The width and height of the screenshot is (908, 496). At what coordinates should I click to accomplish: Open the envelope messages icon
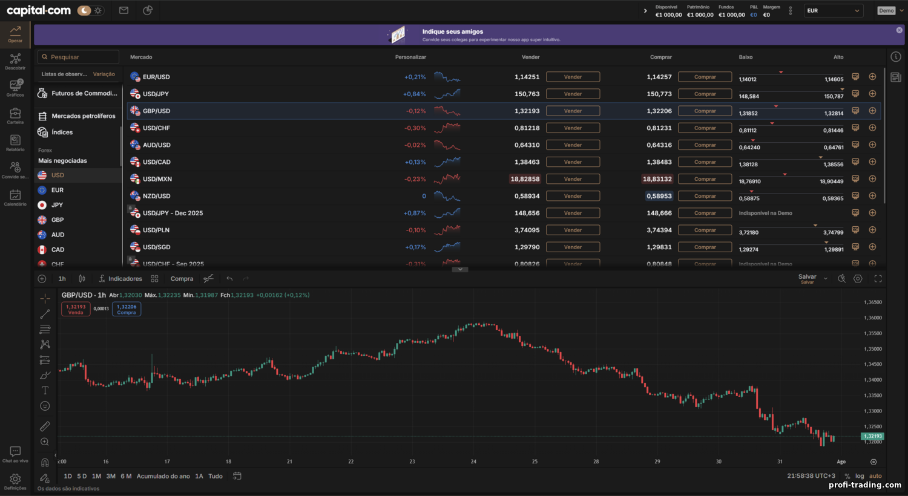pyautogui.click(x=123, y=10)
